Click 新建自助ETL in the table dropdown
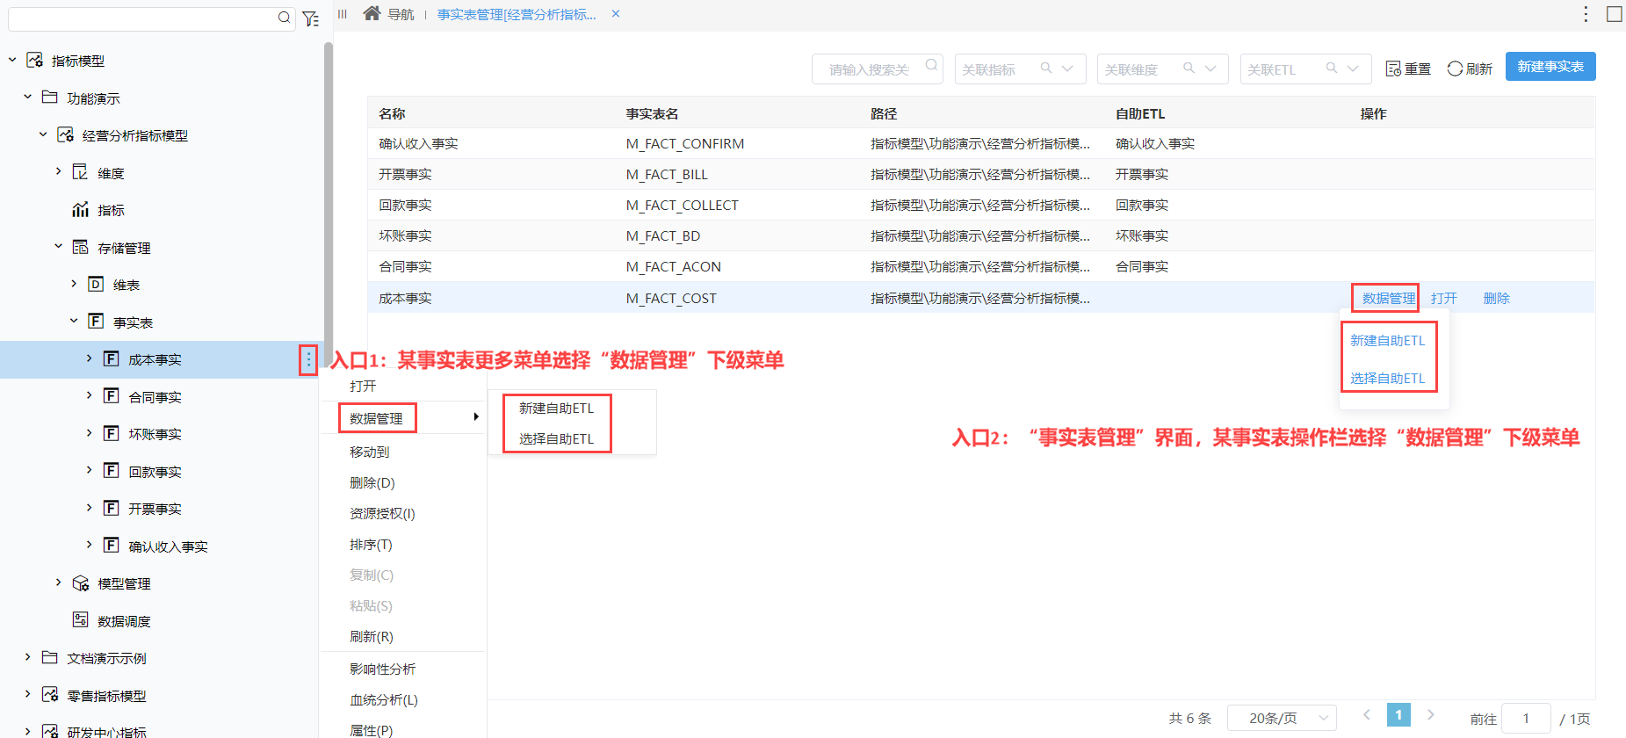The image size is (1626, 738). [1387, 340]
